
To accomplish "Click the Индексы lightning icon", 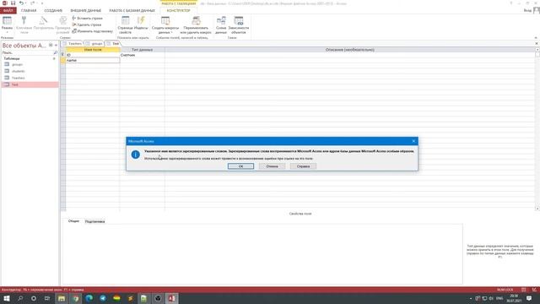I will pyautogui.click(x=141, y=20).
